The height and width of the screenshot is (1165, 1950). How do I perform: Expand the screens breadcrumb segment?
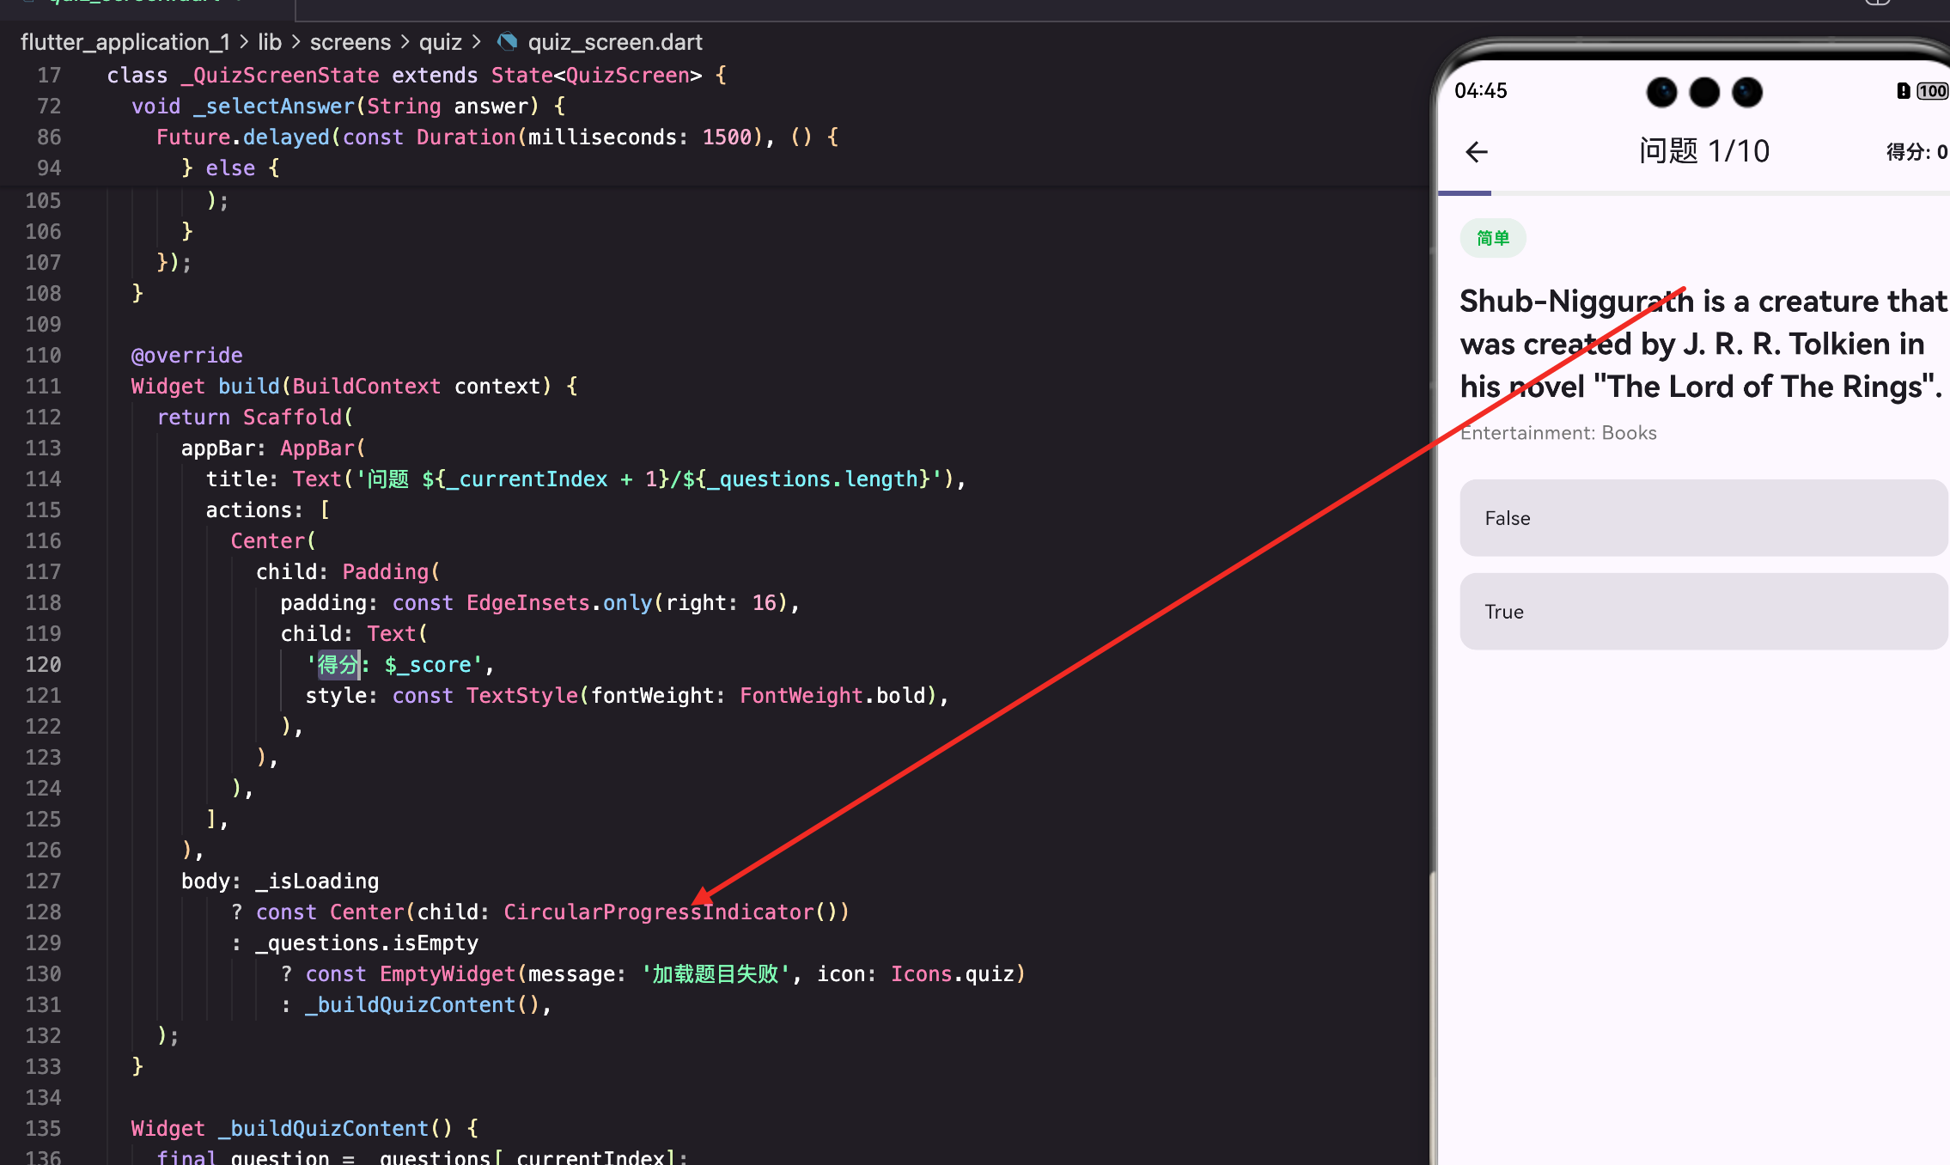tap(350, 42)
